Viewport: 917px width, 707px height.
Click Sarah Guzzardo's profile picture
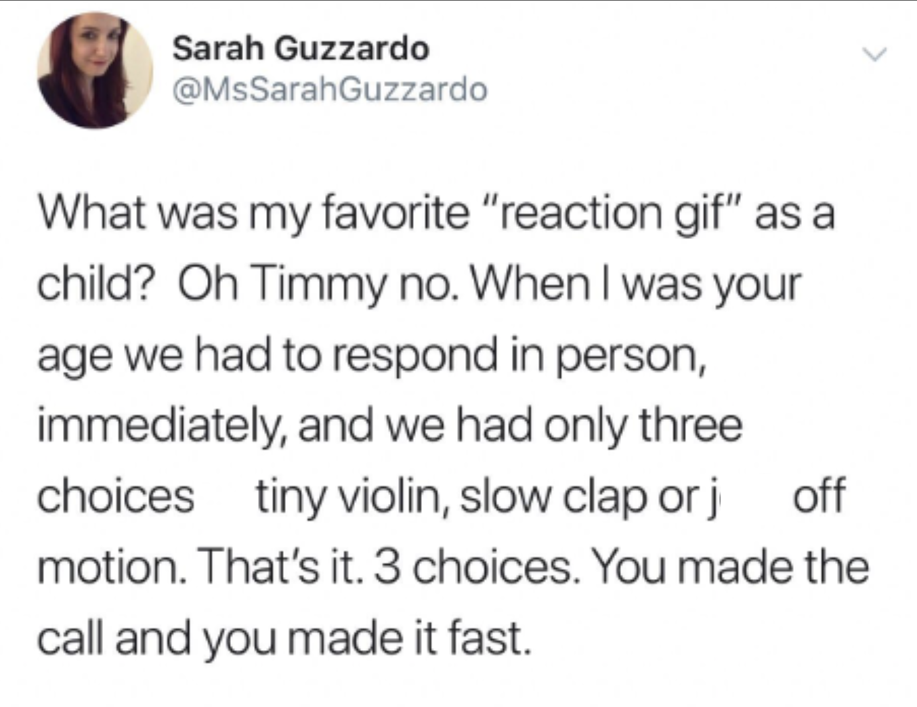(94, 70)
